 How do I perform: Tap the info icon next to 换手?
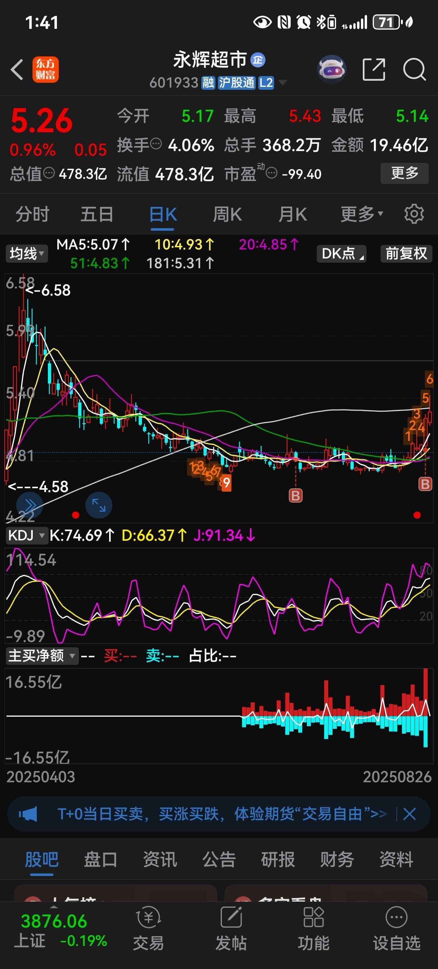156,144
